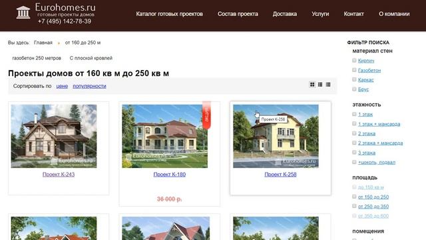Select the газобетон 250 метров tag
426x240 pixels.
tap(37, 58)
